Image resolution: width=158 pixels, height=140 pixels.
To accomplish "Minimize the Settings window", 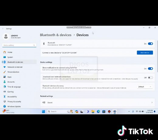I will point(144,28).
